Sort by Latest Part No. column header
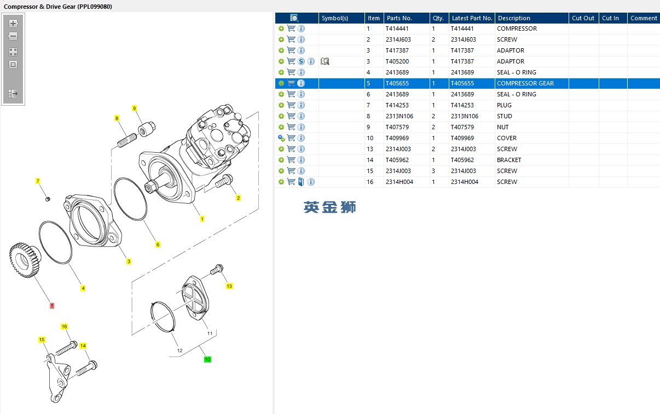The height and width of the screenshot is (414, 660). tap(472, 18)
